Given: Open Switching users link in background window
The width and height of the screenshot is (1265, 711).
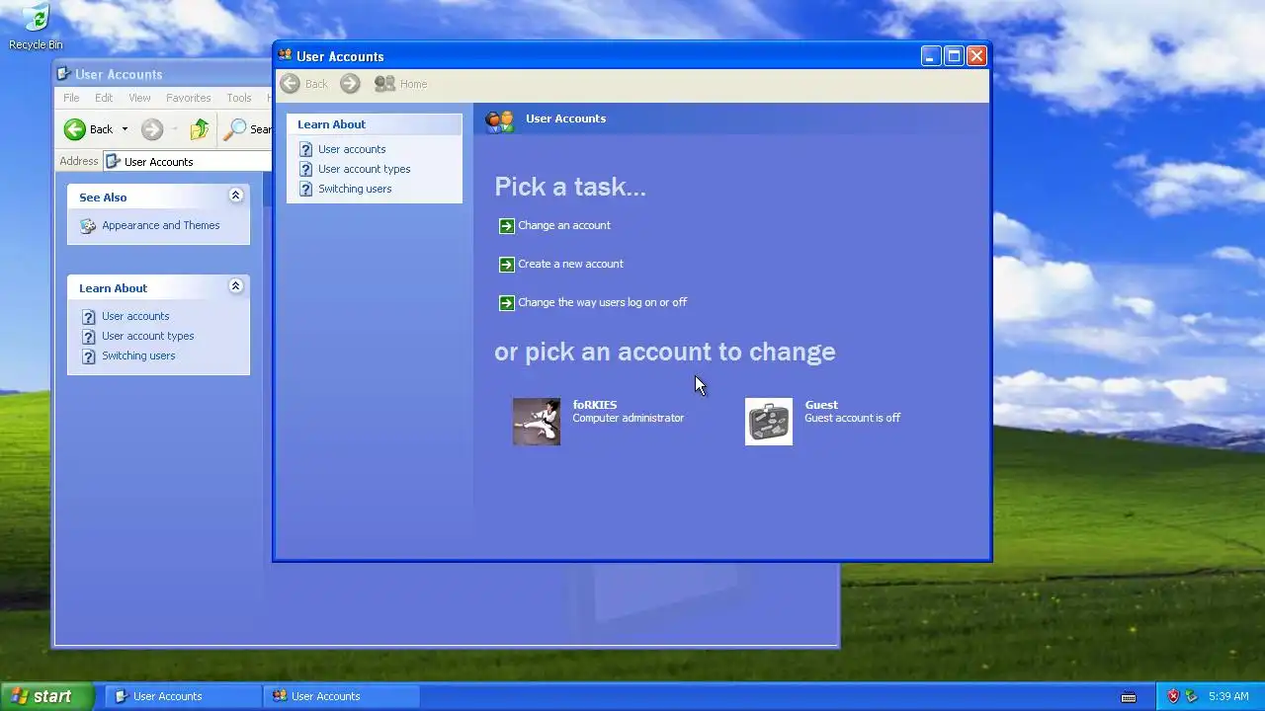Looking at the screenshot, I should [138, 355].
